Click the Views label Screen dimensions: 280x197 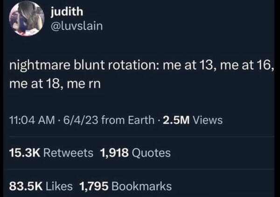click(208, 120)
